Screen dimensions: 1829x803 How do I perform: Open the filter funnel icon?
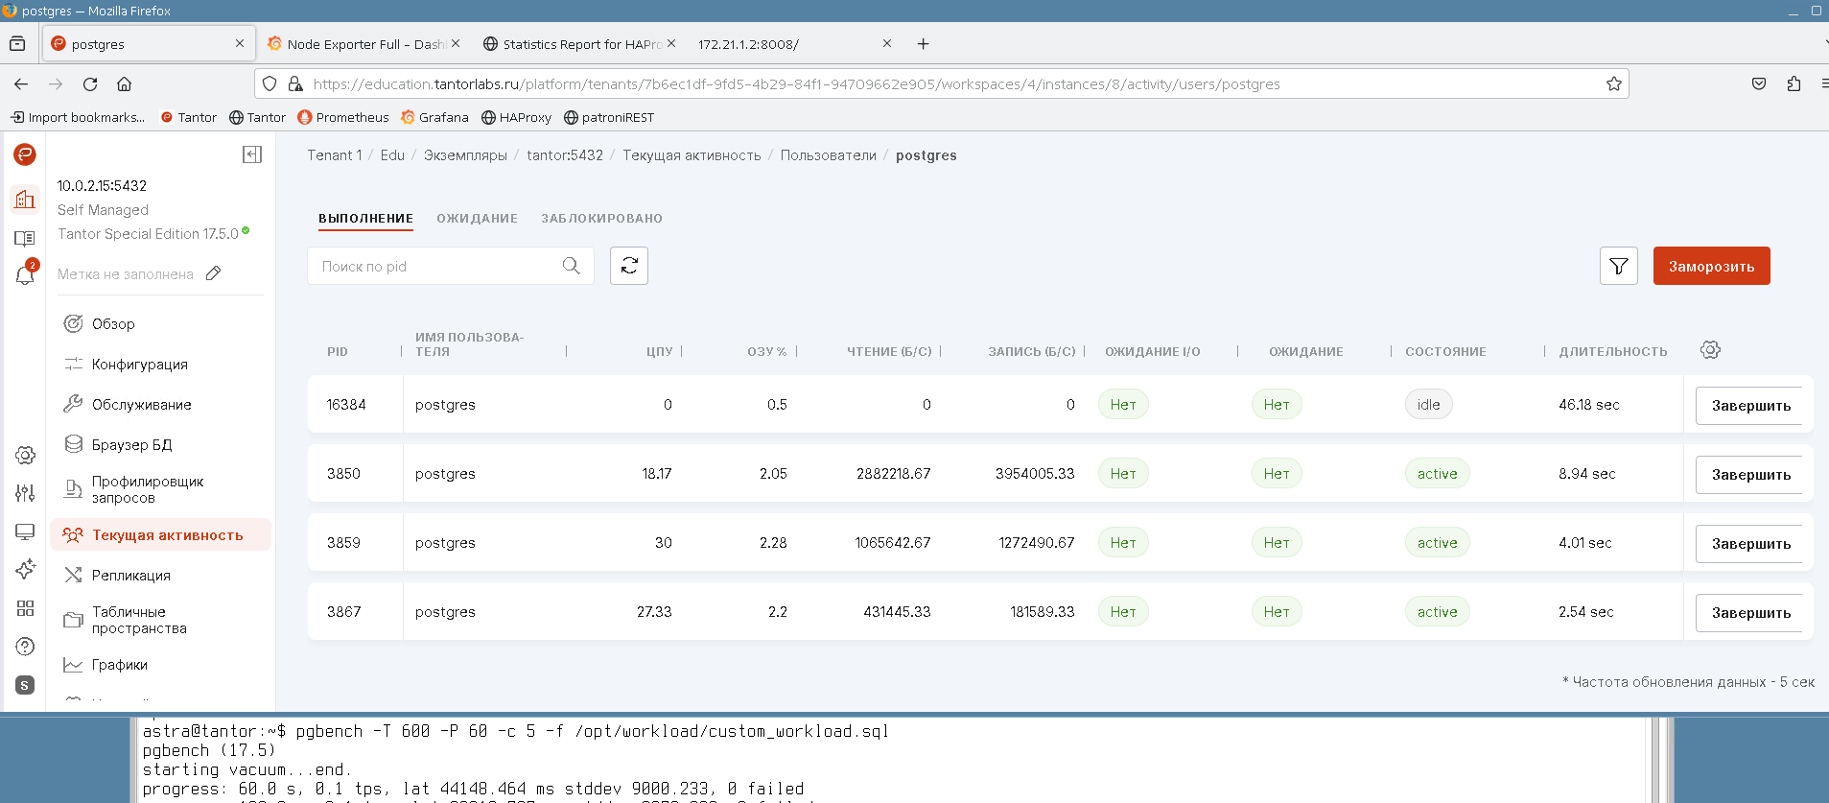click(1618, 266)
